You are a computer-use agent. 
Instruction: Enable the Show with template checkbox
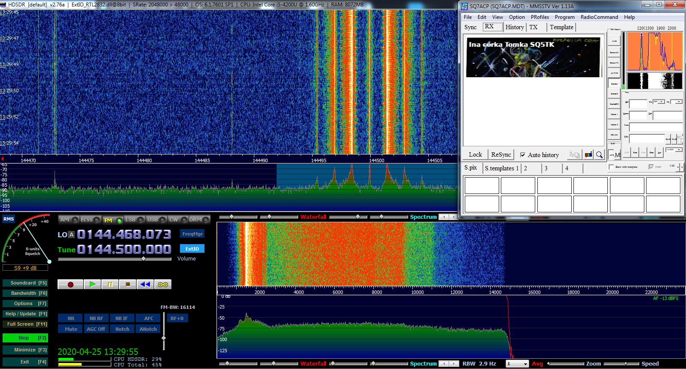(611, 167)
